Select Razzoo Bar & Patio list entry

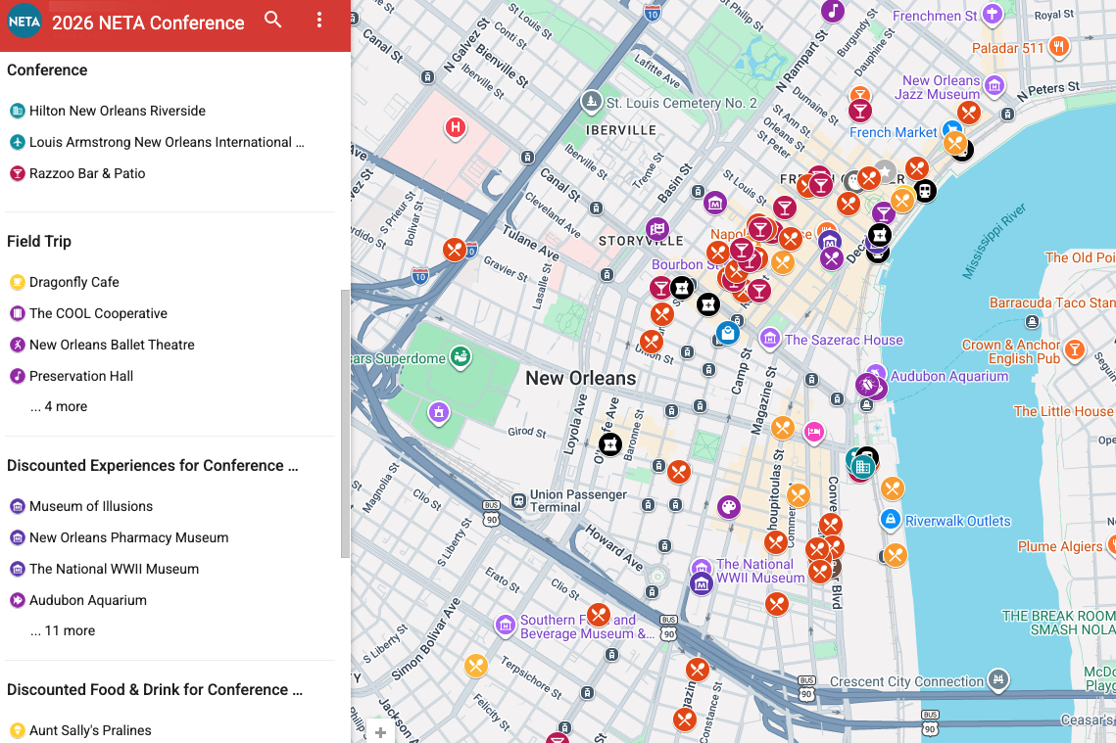[77, 173]
